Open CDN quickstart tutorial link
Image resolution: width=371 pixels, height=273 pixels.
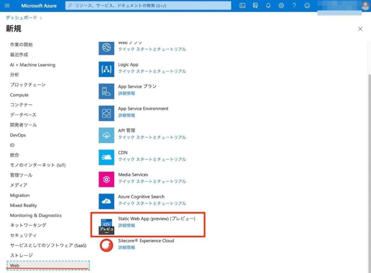pos(152,159)
